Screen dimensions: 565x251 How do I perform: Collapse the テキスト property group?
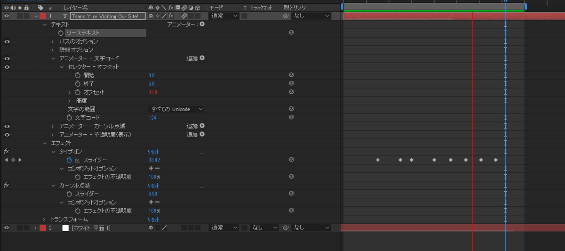click(45, 24)
